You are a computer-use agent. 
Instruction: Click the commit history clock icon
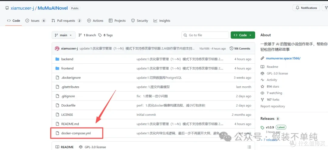pos(231,48)
